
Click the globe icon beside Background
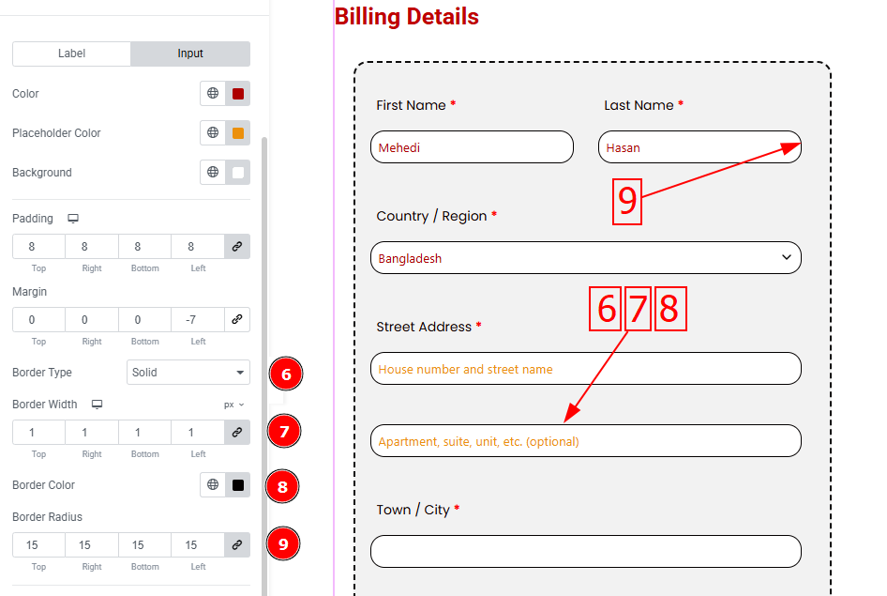click(213, 173)
